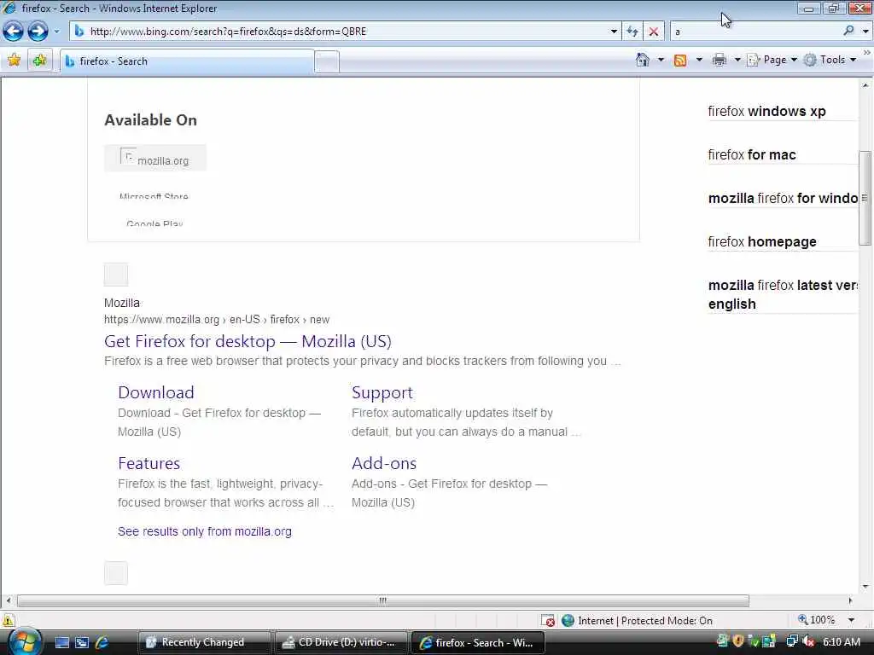This screenshot has height=655, width=874.
Task: Click the vertical scrollbar up arrow
Action: tap(865, 85)
